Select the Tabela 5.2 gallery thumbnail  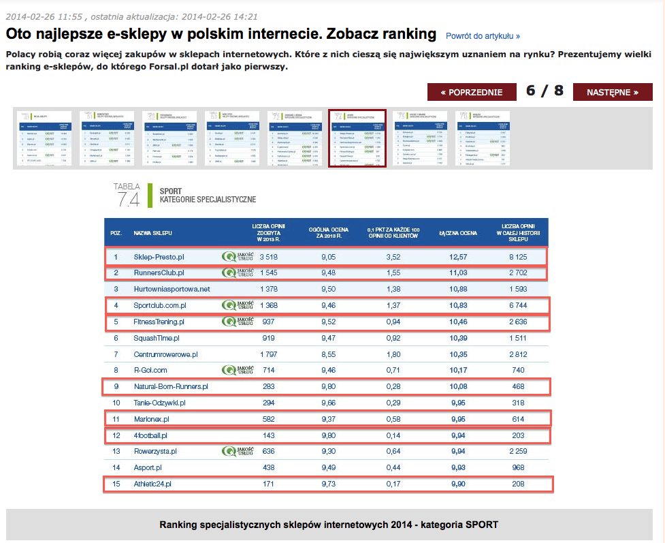tap(169, 138)
